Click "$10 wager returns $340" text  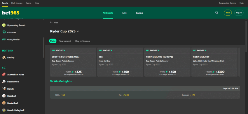tap(215, 75)
